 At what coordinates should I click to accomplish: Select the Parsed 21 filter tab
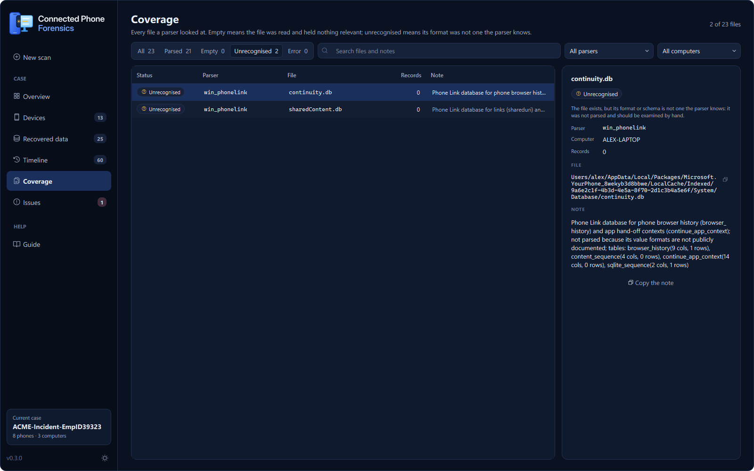(x=178, y=51)
